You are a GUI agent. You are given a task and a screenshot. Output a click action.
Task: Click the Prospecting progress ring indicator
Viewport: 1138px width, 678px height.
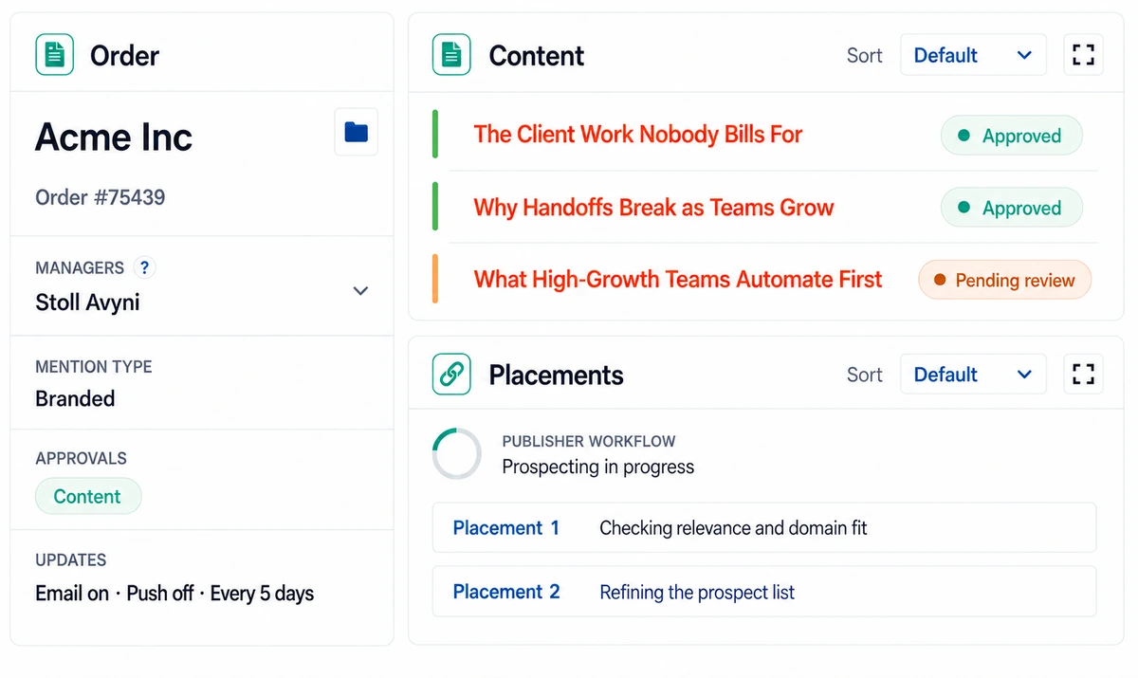pos(457,453)
